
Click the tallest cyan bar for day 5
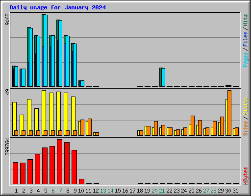(x=46, y=50)
